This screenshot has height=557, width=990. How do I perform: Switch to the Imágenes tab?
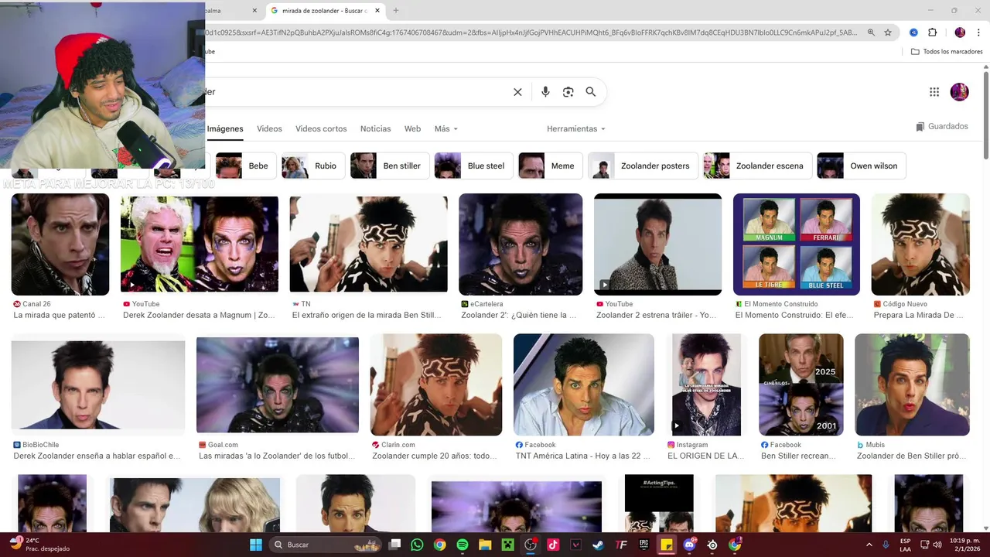pos(225,128)
